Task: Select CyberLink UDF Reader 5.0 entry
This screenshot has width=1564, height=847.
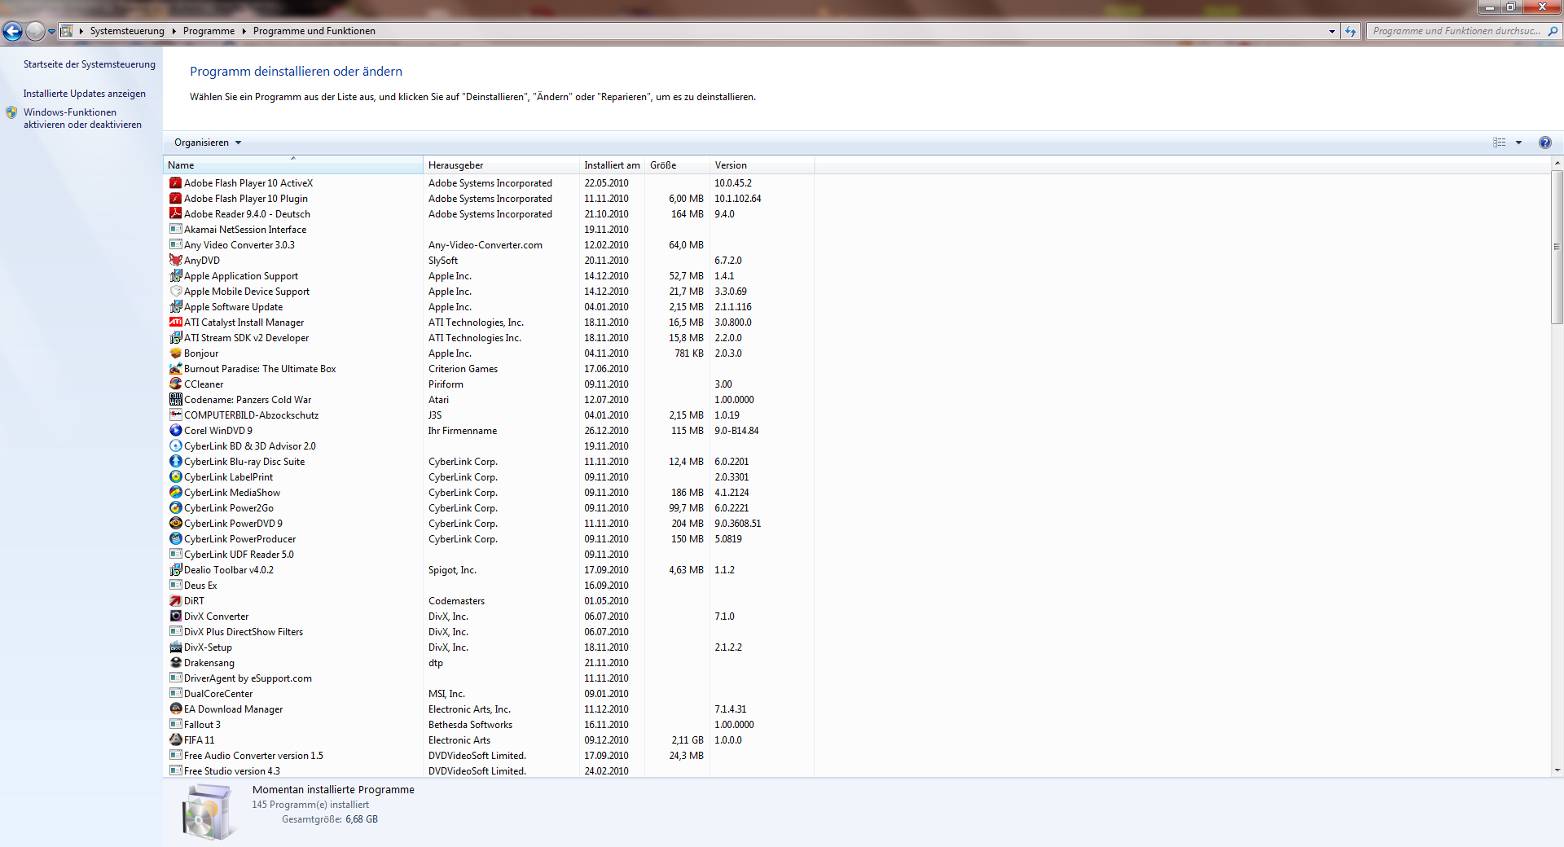Action: 489,555
